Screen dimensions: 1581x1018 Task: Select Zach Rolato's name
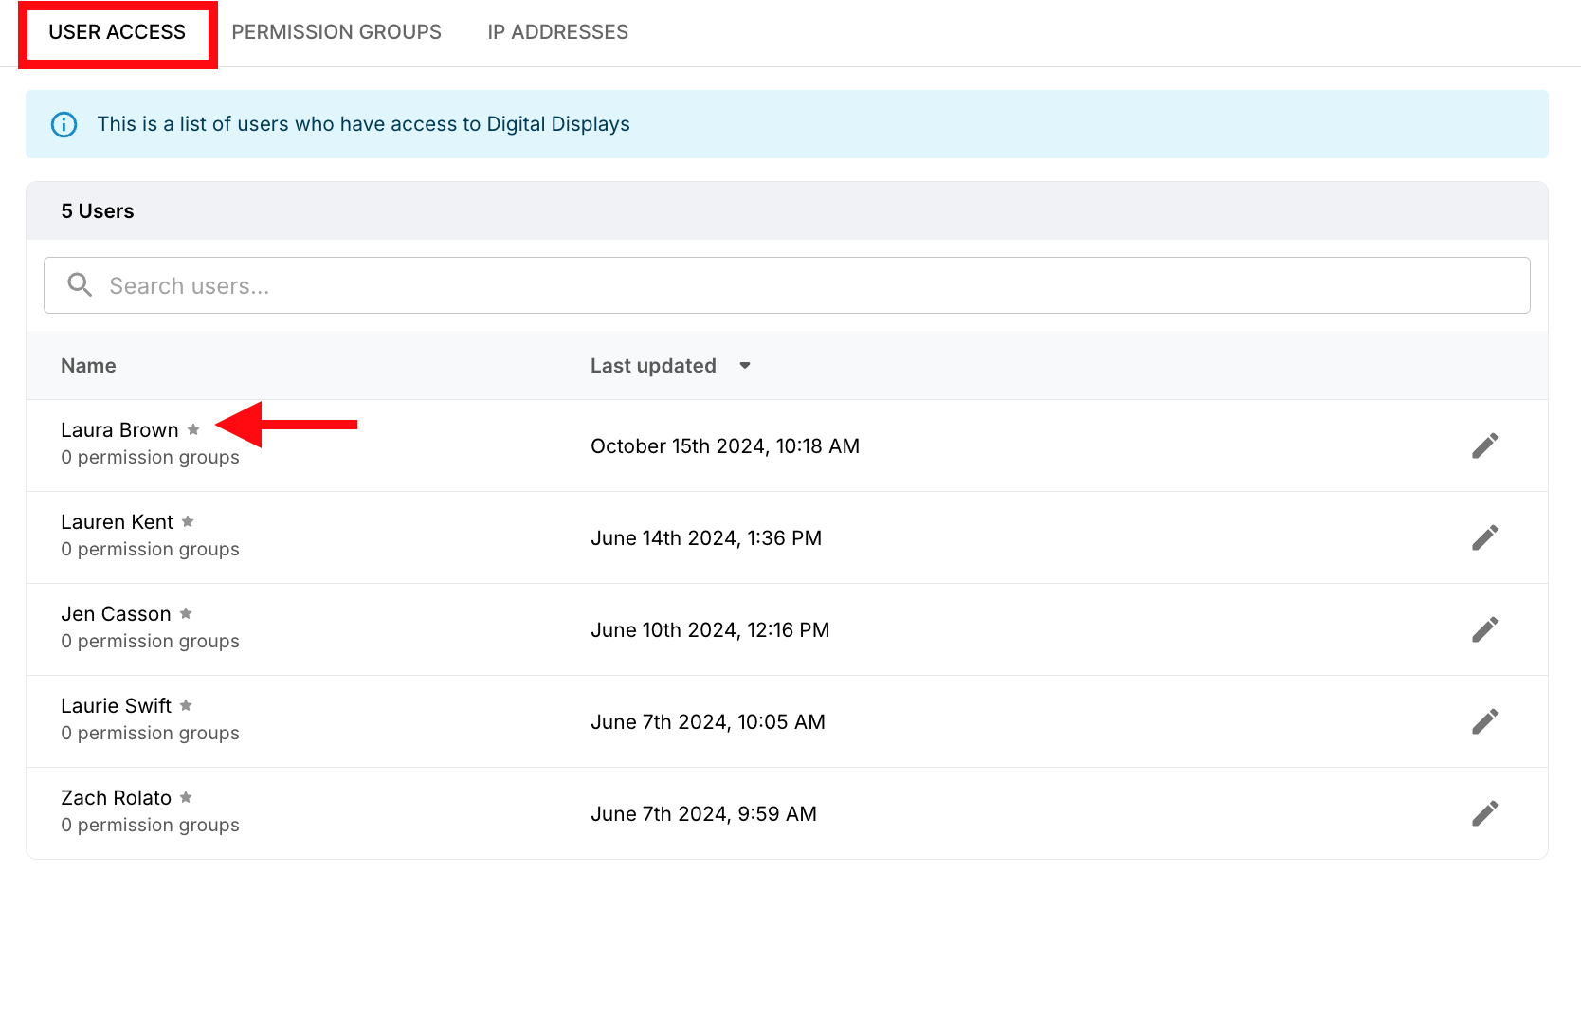coord(116,798)
